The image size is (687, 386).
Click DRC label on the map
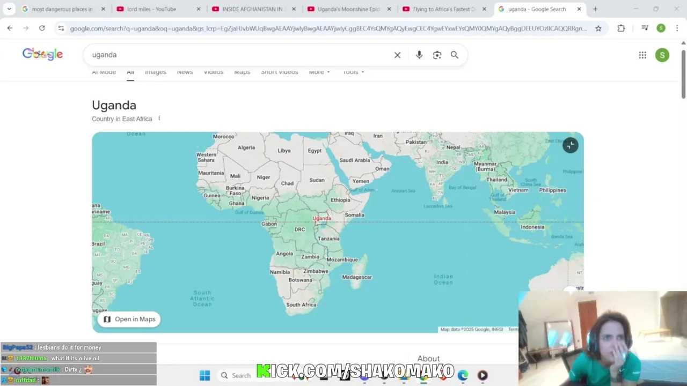coord(299,229)
